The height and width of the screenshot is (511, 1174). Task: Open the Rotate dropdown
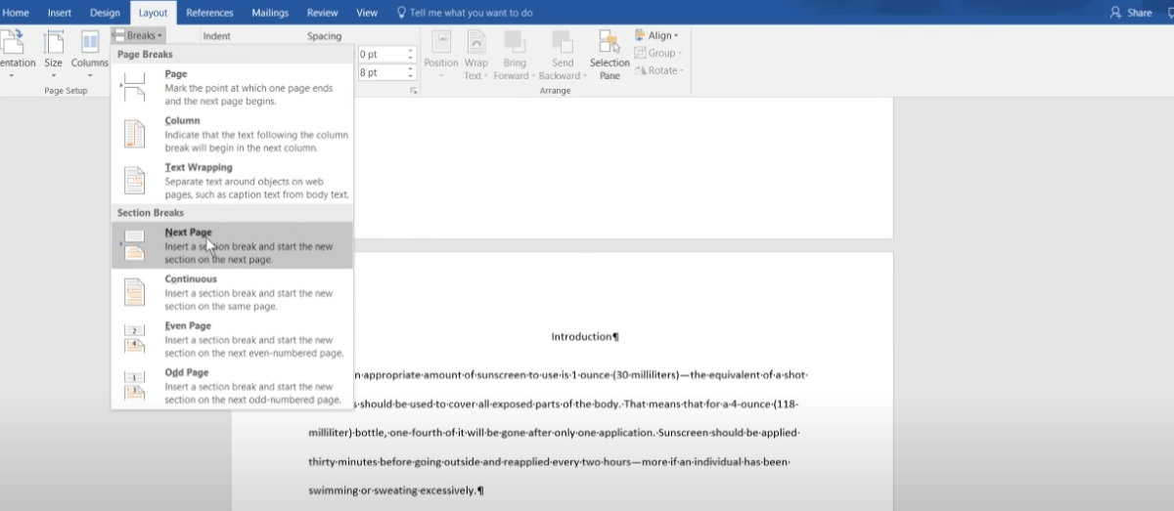tap(659, 70)
